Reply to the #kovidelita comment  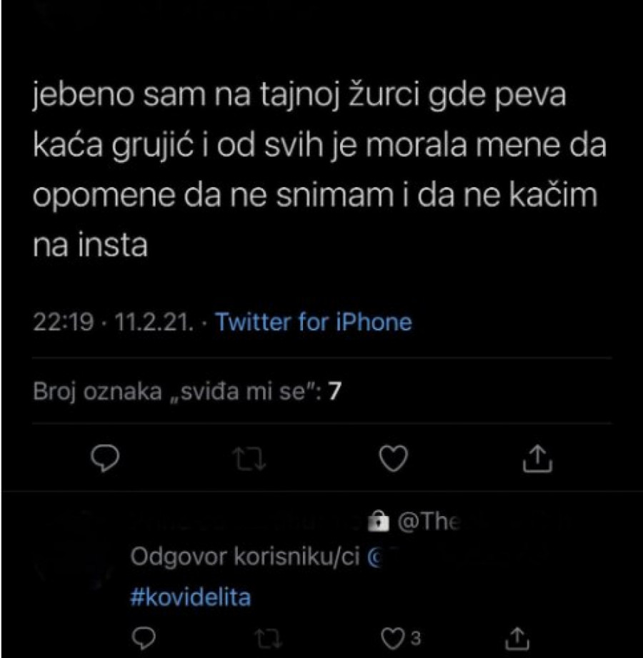pos(145,635)
